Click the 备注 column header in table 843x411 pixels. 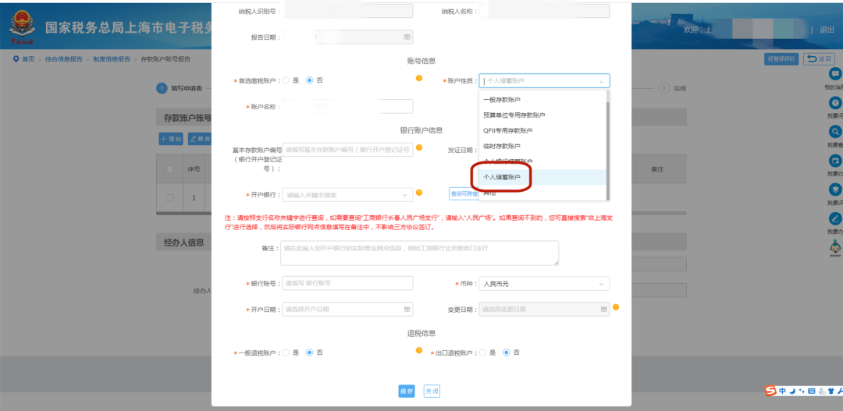tap(657, 168)
